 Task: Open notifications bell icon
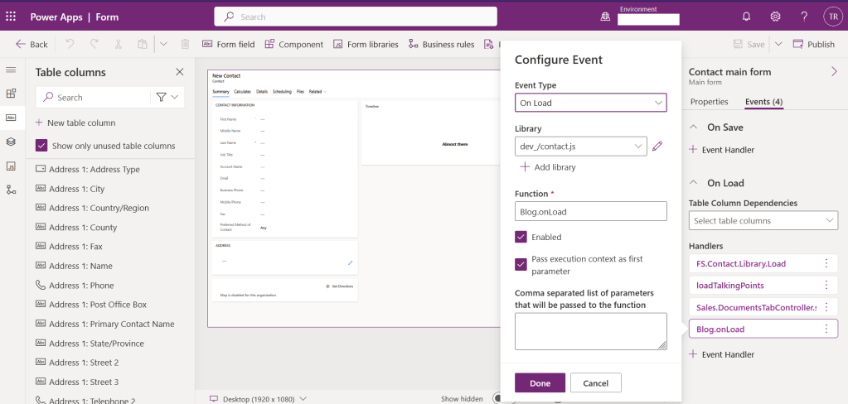[x=746, y=17]
